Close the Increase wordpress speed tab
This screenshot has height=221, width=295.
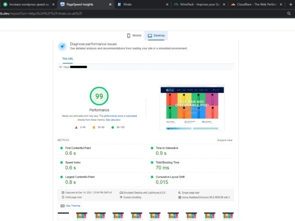click(53, 4)
